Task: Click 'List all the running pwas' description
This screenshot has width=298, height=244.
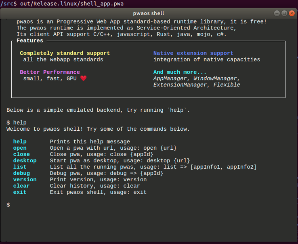Action: pyautogui.click(x=153, y=167)
